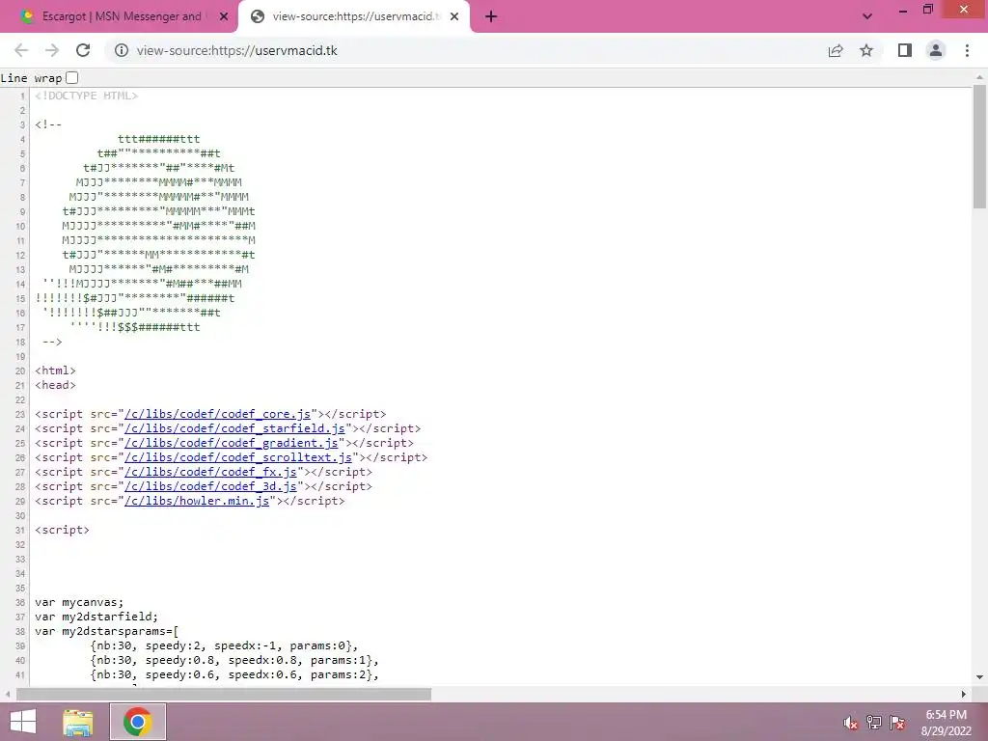The width and height of the screenshot is (988, 741).
Task: Click the line with 'speedy:0.6, speedx:0.6'
Action: tap(234, 674)
